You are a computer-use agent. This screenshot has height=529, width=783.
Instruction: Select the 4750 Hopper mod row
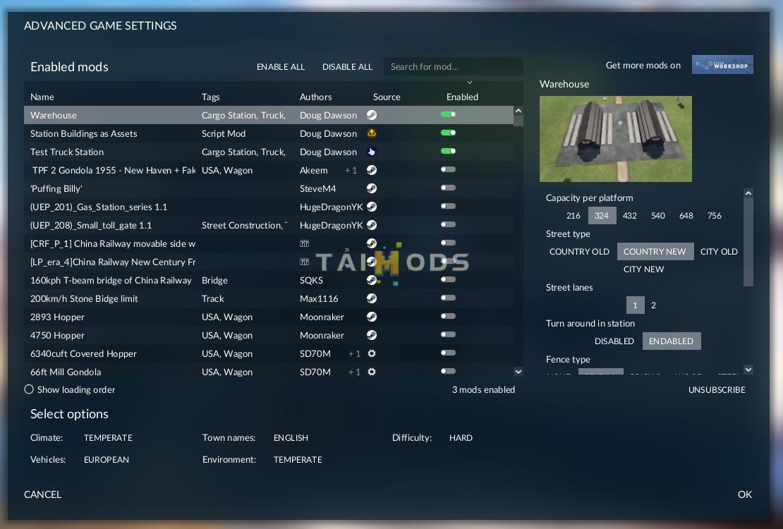pos(269,335)
